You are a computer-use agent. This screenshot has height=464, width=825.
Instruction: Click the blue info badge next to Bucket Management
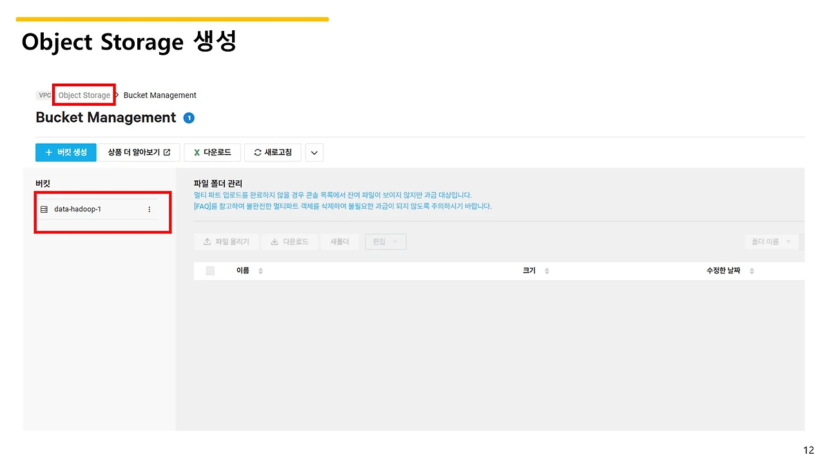pyautogui.click(x=188, y=118)
